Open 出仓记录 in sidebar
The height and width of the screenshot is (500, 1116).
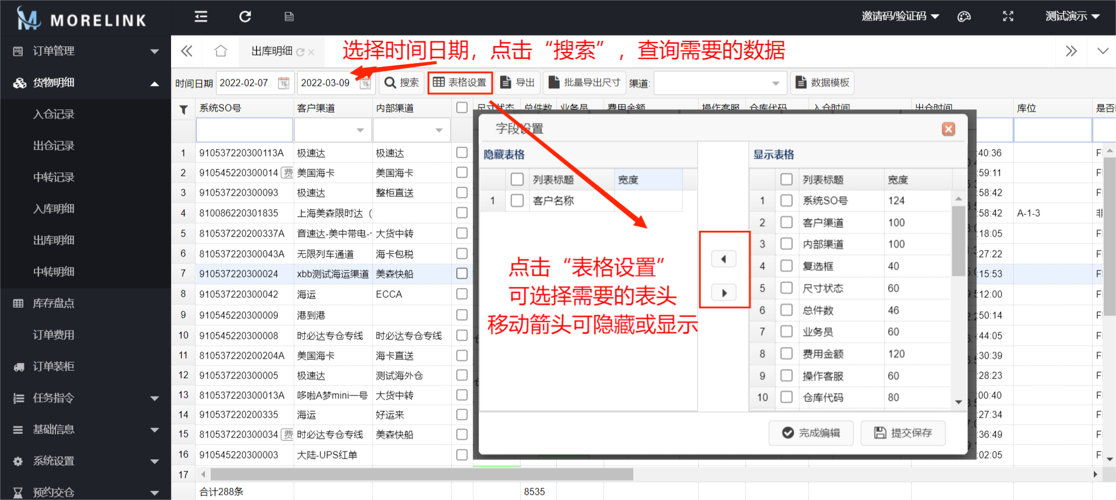tap(85, 145)
